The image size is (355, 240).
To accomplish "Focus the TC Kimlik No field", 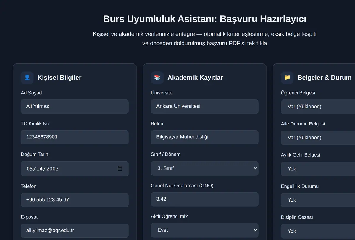I will tap(75, 137).
